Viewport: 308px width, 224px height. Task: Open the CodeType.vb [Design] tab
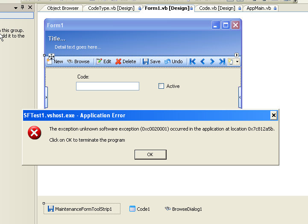(111, 8)
